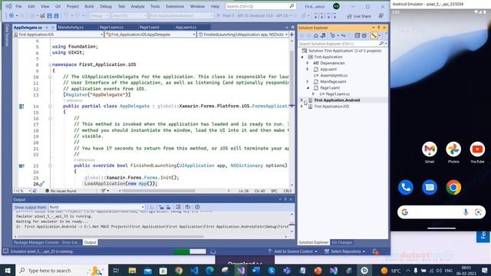Switch to the Page1.xaml.cs editor tab

(111, 28)
